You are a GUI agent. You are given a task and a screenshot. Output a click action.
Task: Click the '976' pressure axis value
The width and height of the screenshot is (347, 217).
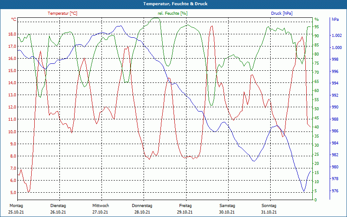[x=335, y=191]
